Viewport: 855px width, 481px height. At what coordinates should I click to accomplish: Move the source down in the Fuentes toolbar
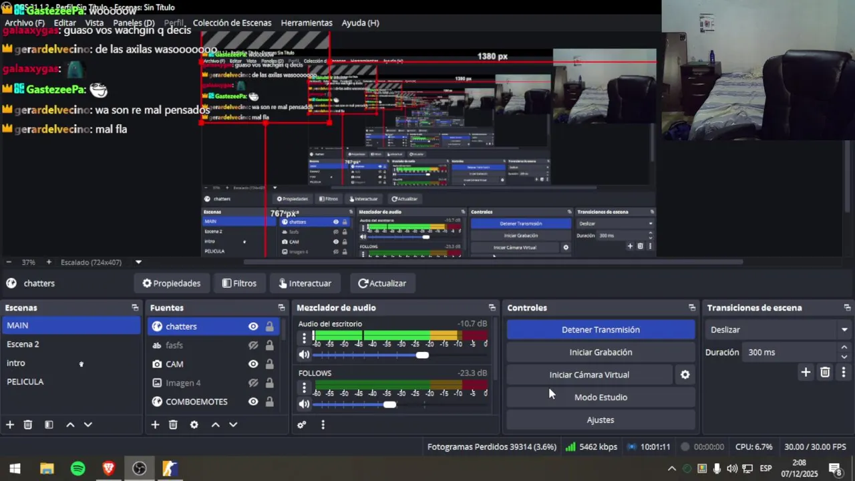[233, 424]
